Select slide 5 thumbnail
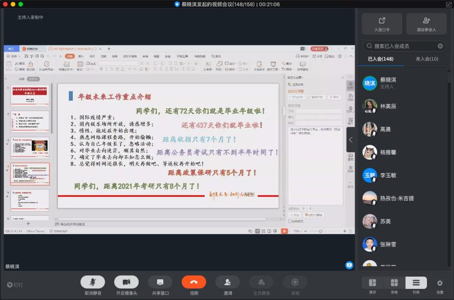Screen dimensions: 454x300 30,200
